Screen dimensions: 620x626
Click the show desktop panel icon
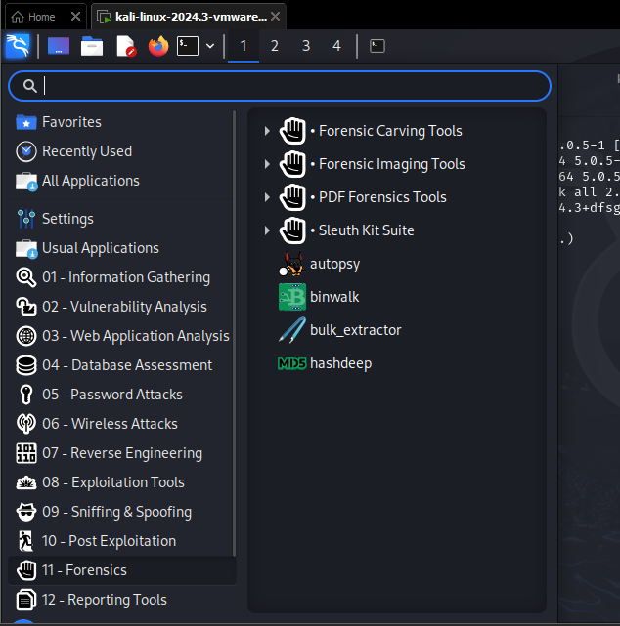[x=59, y=46]
